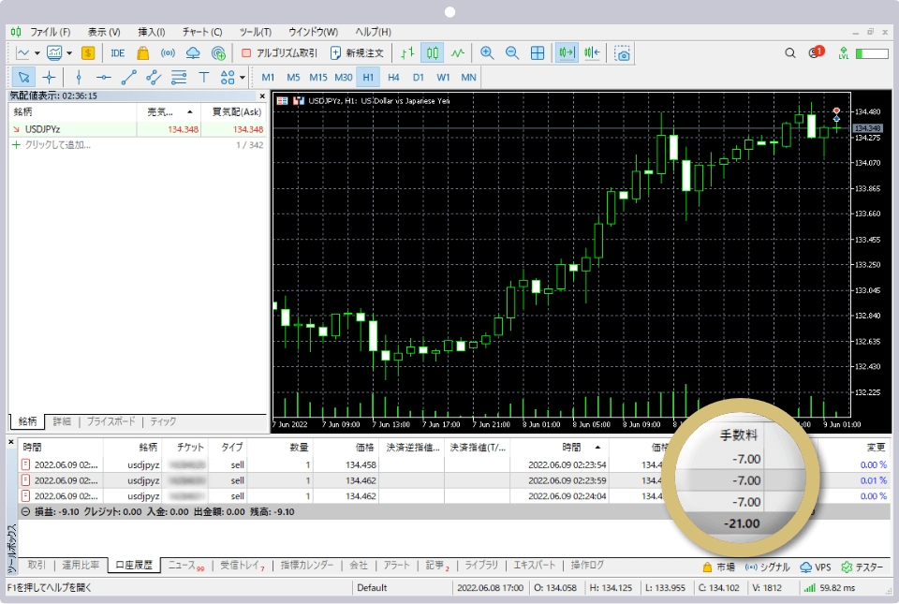Open the IDE MetaEditor button
The height and width of the screenshot is (604, 899).
(118, 53)
